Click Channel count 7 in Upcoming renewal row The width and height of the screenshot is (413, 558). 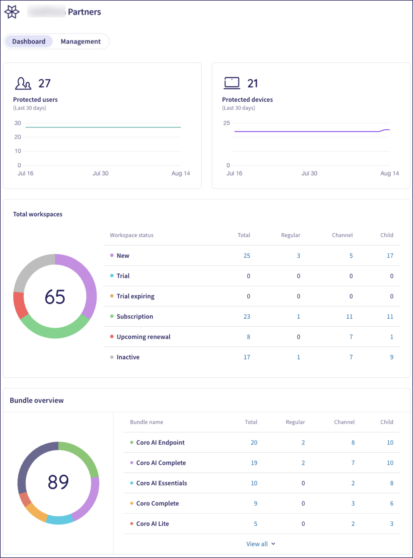(x=351, y=337)
